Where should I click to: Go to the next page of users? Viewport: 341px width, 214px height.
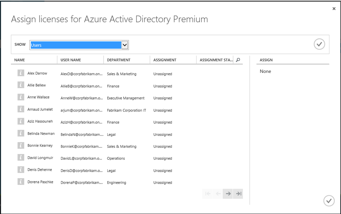pos(228,194)
